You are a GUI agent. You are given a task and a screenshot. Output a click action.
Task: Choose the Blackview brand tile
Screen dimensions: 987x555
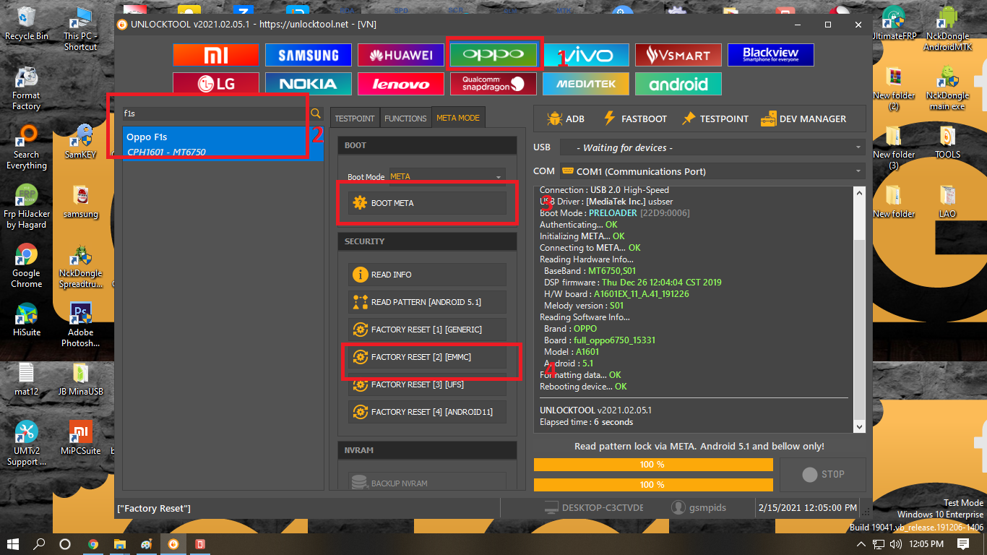click(x=771, y=55)
